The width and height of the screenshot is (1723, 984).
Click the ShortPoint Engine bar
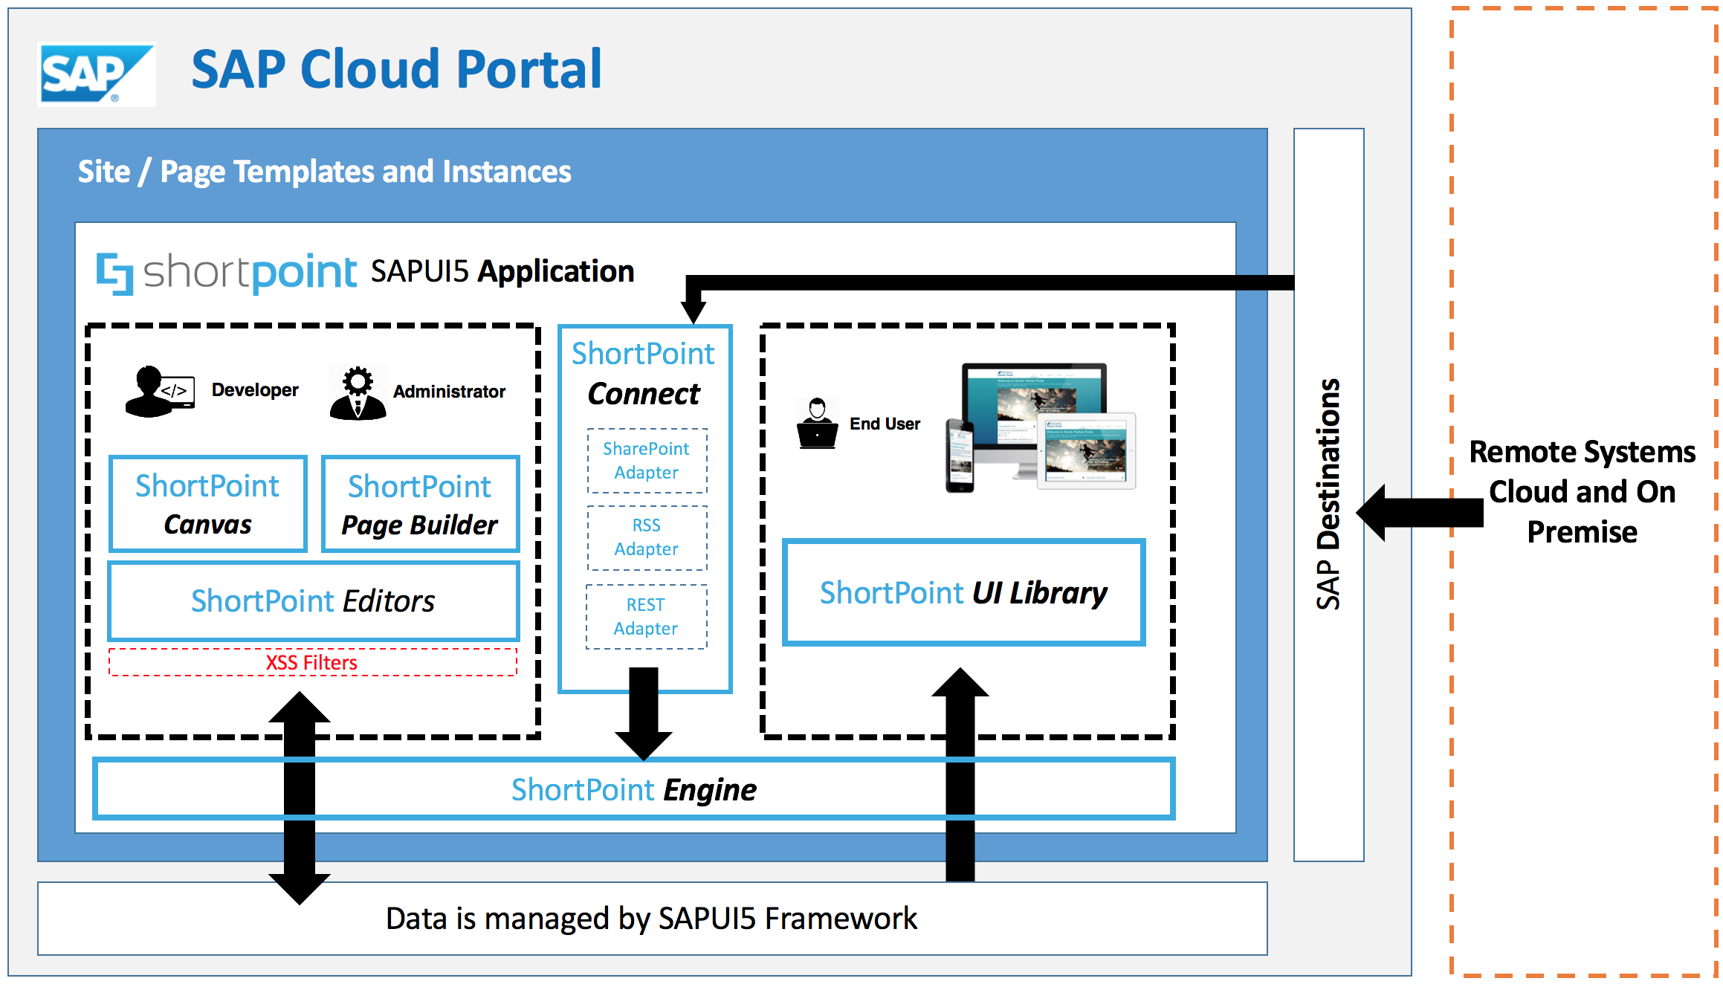coord(633,789)
